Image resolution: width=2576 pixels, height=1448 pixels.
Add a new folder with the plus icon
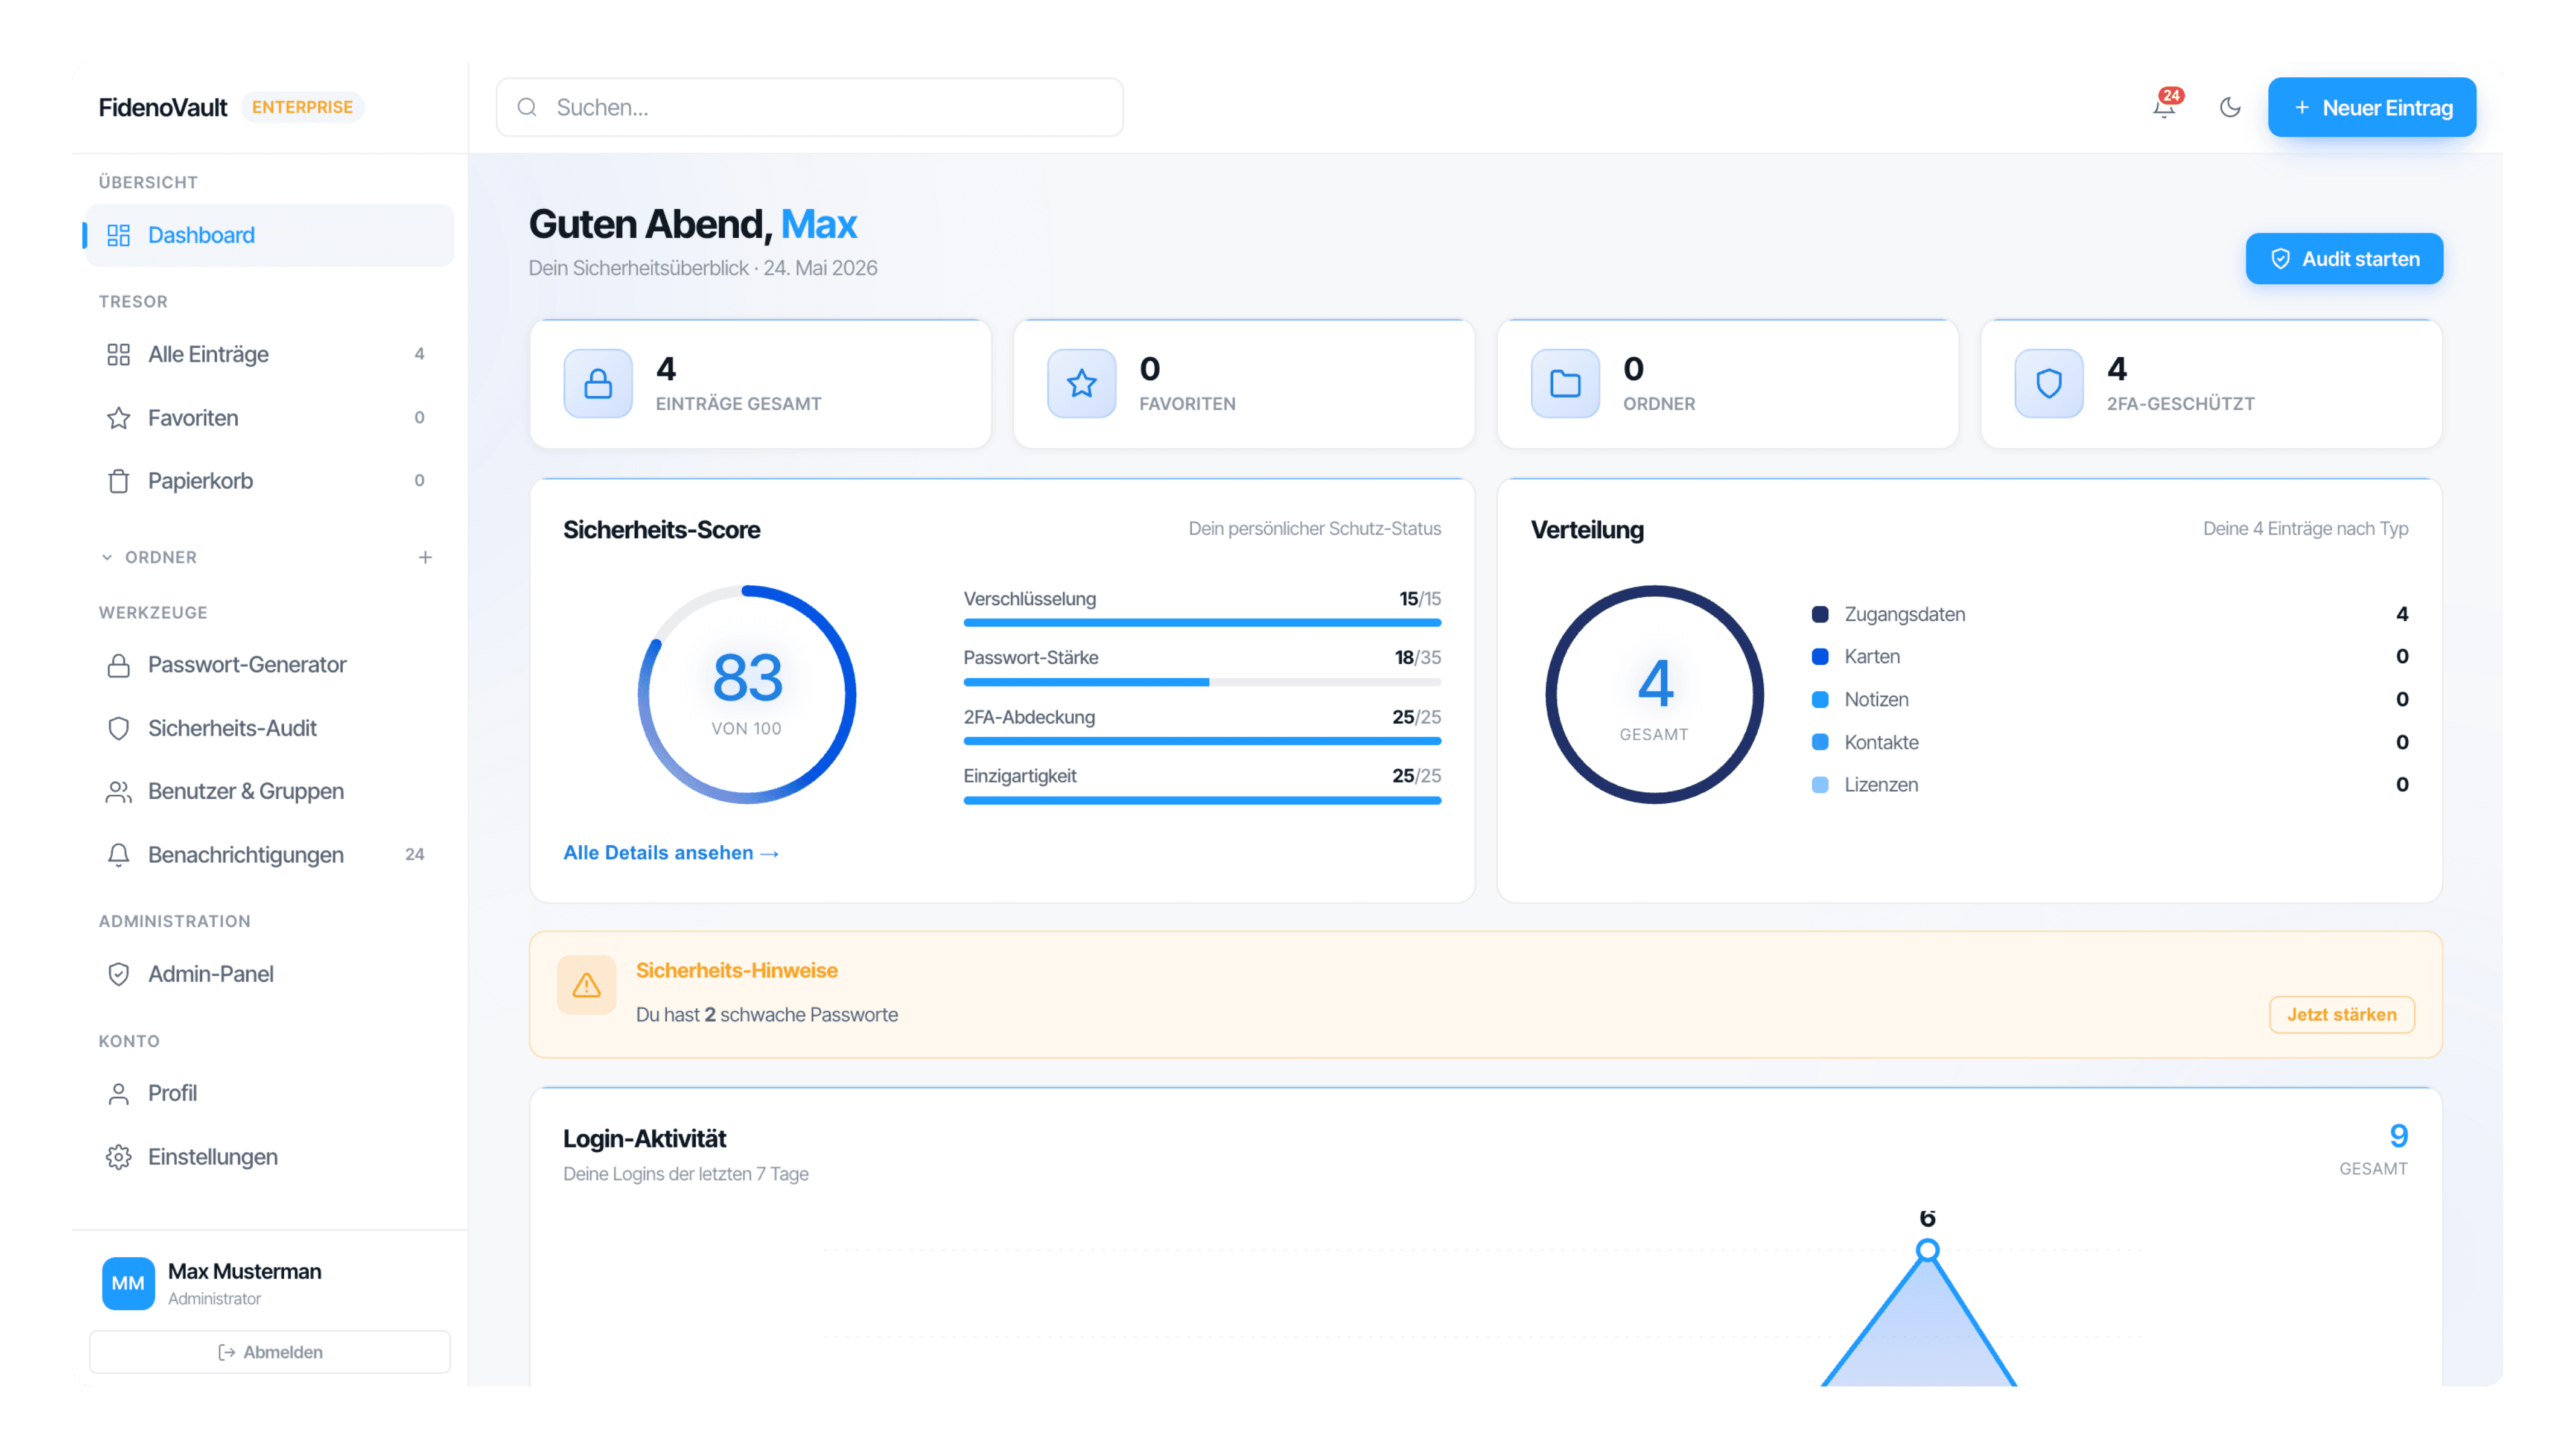[425, 557]
